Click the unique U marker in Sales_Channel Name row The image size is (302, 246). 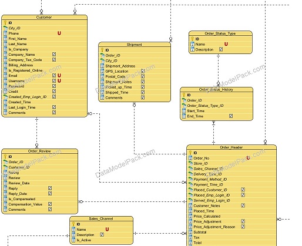coord(107,230)
